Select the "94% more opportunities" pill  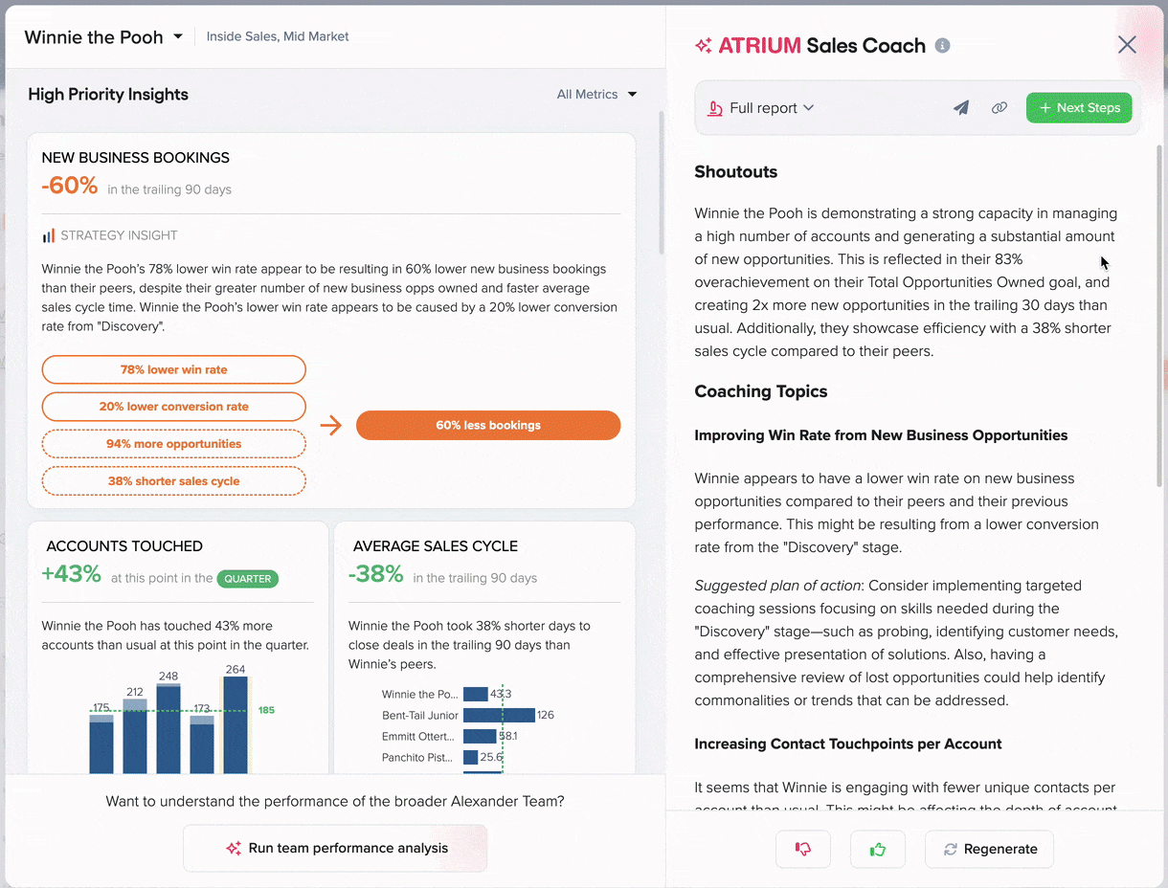pyautogui.click(x=174, y=444)
